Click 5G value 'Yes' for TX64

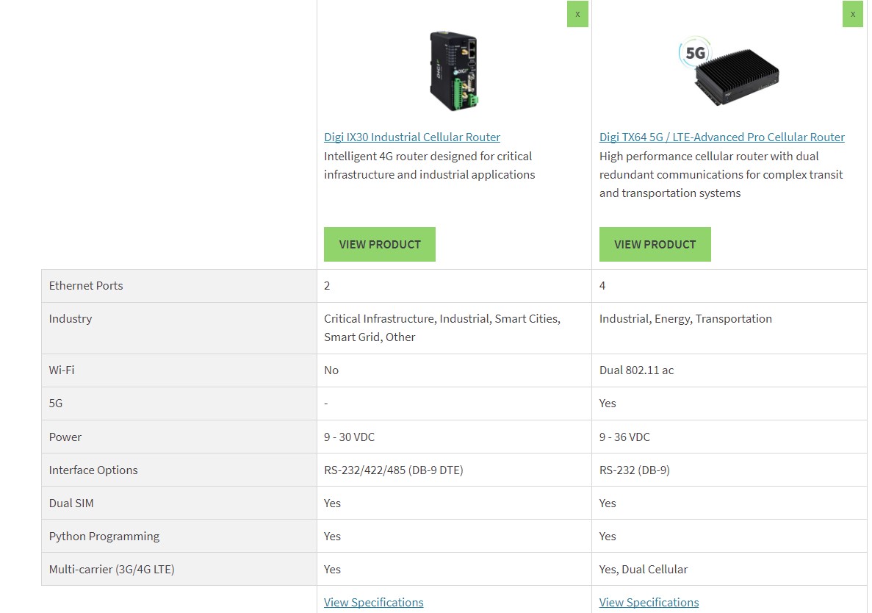pyautogui.click(x=608, y=404)
